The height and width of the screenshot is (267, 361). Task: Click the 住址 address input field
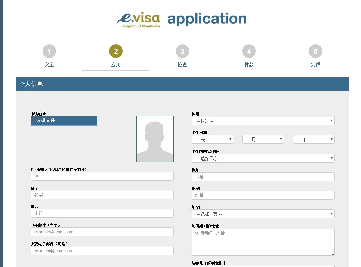(263, 177)
